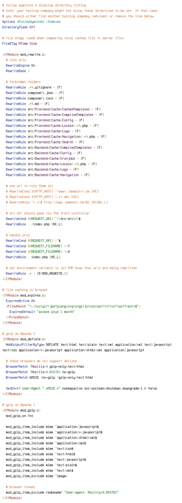Click the 'E=MOD_REWRITE:1' rewrite rule
Screen dimensions: 182x503
[x=36, y=273]
